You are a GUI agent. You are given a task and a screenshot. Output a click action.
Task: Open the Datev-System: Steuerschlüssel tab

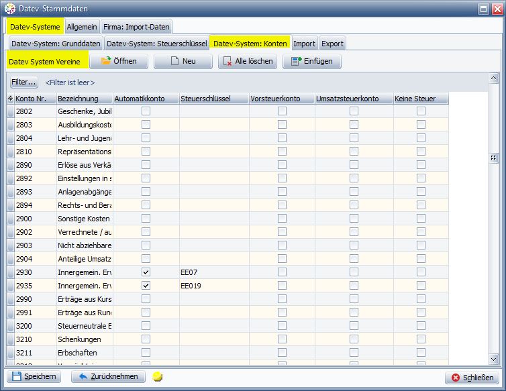pyautogui.click(x=156, y=44)
